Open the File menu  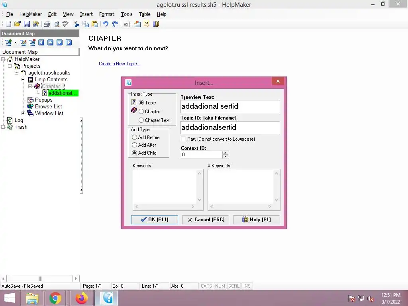pos(10,14)
